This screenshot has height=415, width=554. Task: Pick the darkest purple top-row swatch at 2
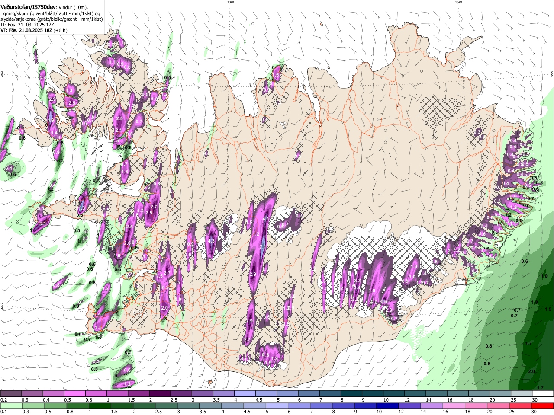pos(160,394)
